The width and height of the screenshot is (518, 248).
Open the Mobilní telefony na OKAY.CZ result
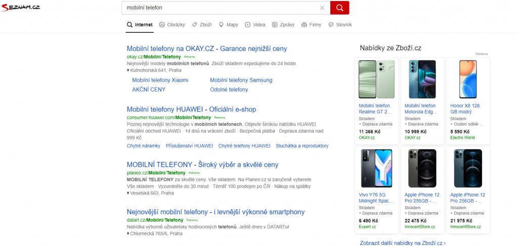[207, 49]
